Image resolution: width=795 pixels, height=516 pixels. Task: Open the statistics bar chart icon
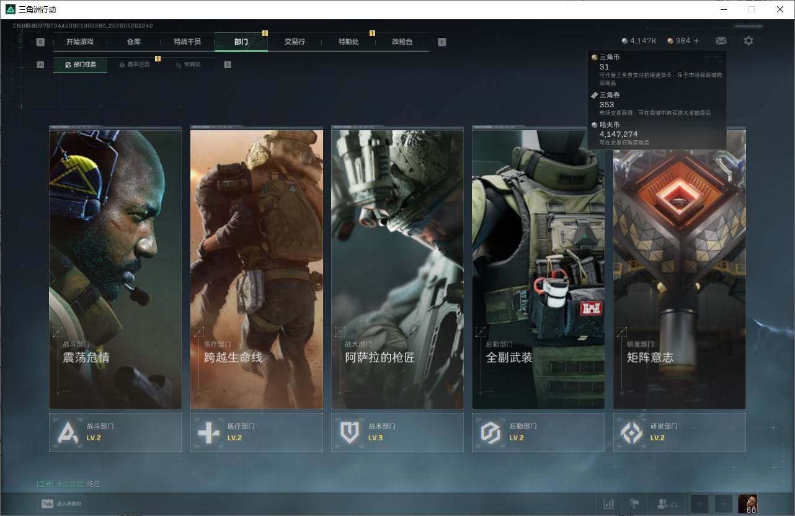coord(609,504)
